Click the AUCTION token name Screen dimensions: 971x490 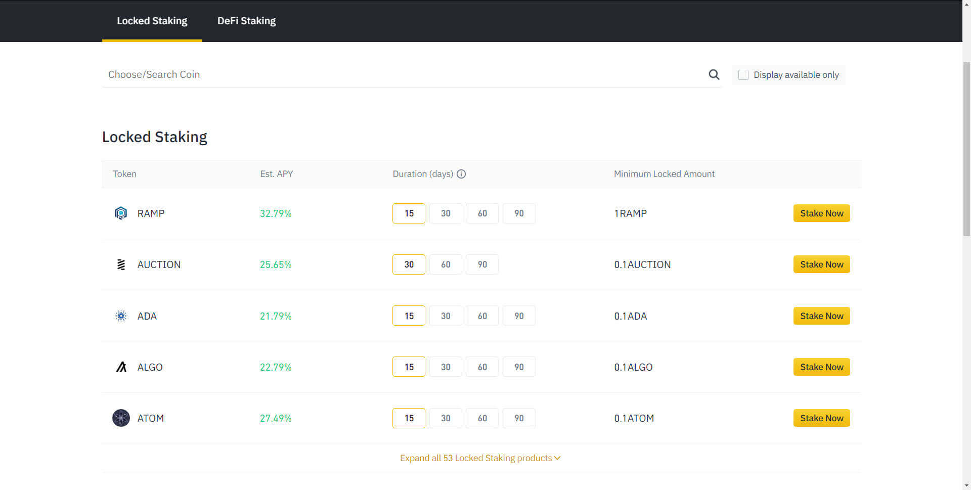click(159, 264)
